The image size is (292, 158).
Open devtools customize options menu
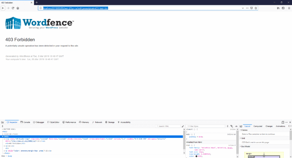pos(286,122)
